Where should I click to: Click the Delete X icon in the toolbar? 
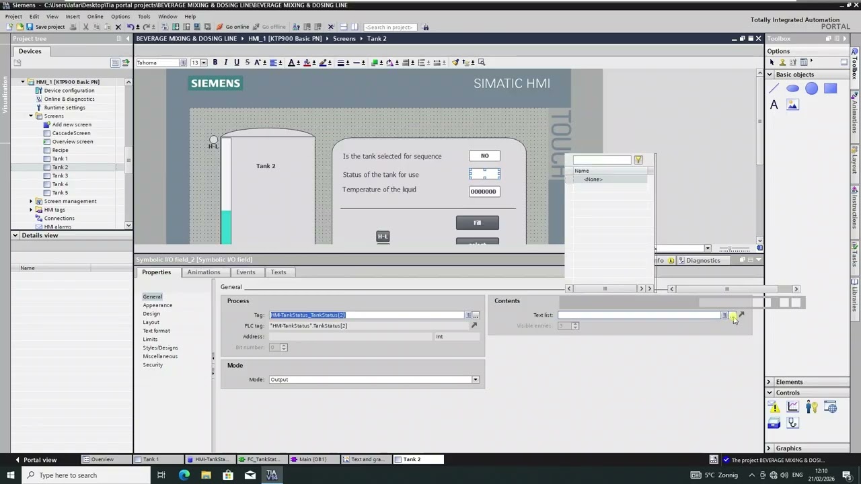tap(118, 27)
